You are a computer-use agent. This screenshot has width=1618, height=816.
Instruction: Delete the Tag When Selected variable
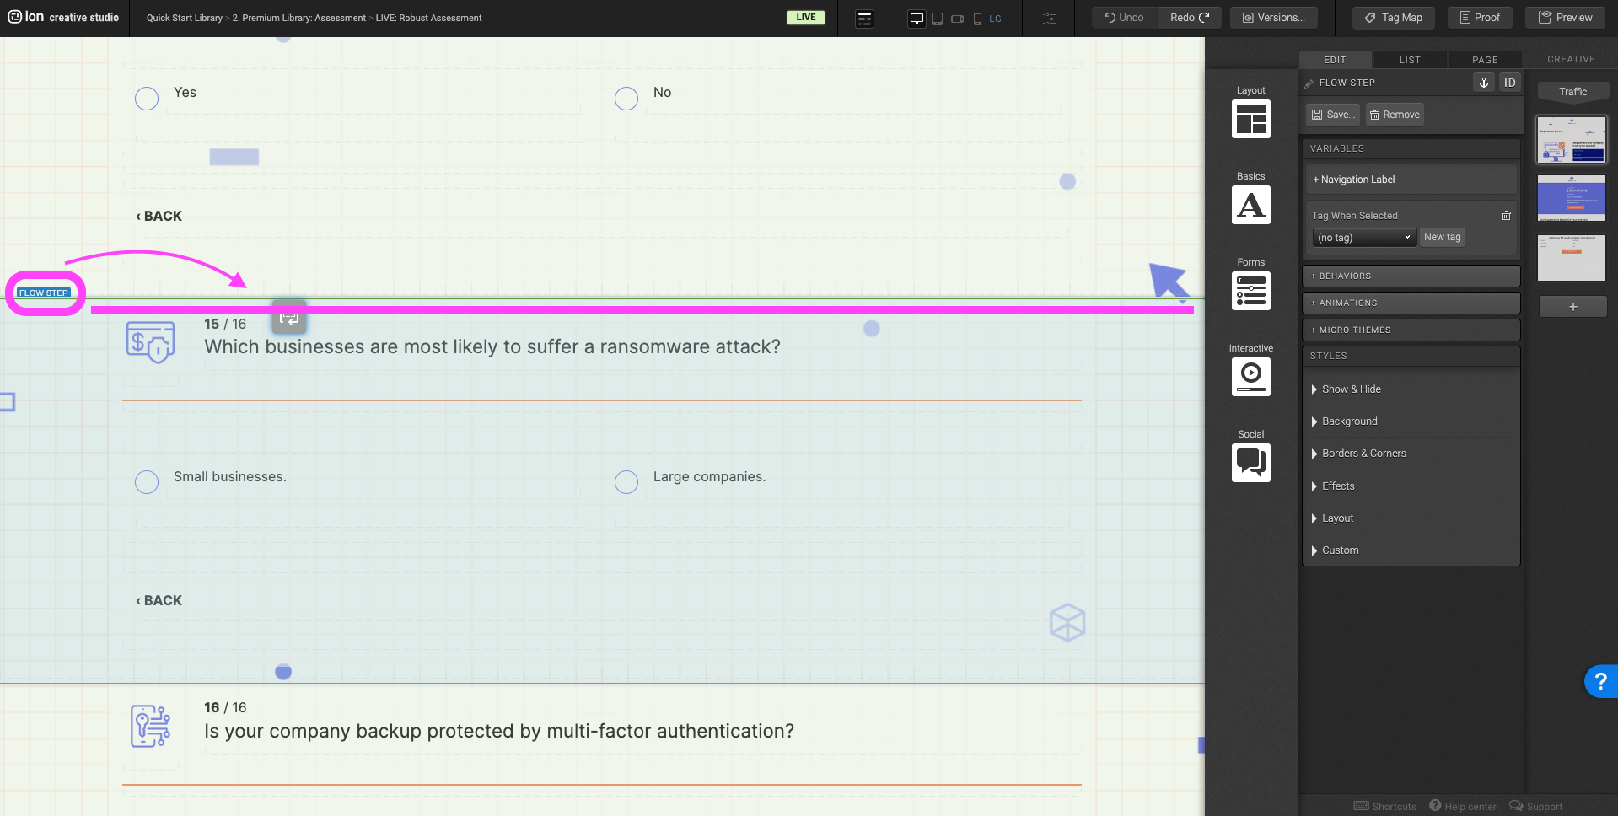coord(1506,216)
